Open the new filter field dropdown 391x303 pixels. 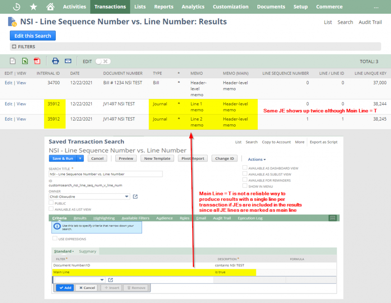pyautogui.click(x=102, y=280)
